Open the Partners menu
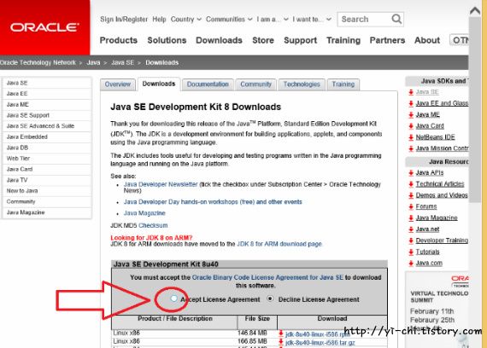This screenshot has height=348, width=487. click(387, 40)
